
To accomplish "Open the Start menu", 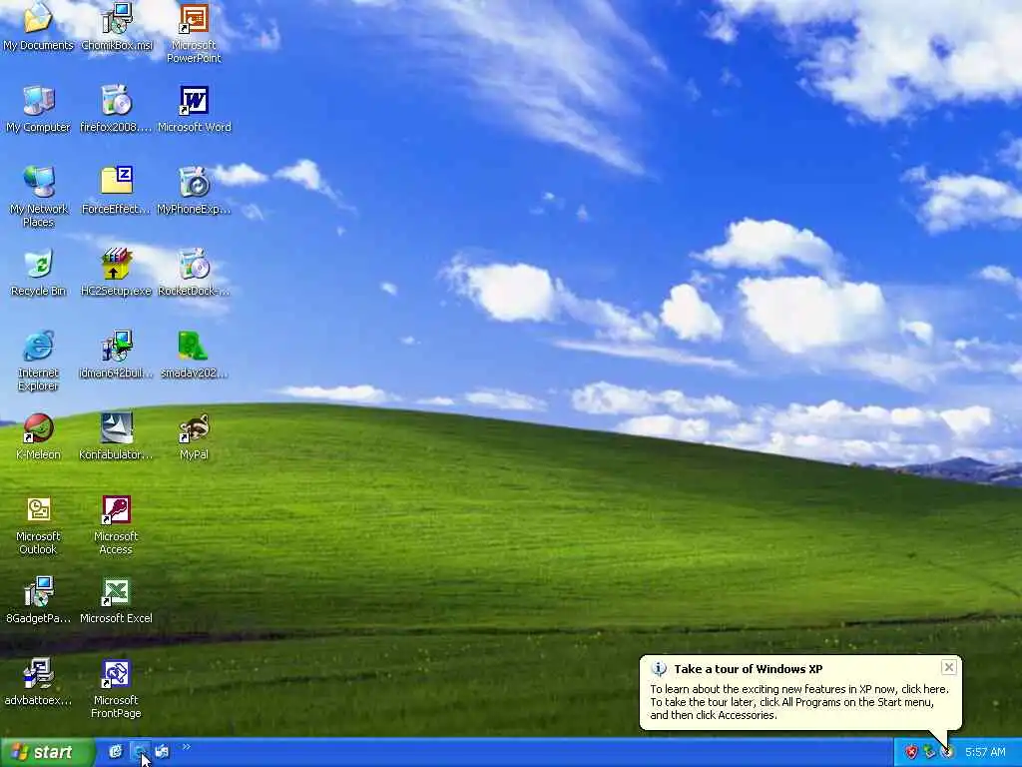I will tap(46, 752).
